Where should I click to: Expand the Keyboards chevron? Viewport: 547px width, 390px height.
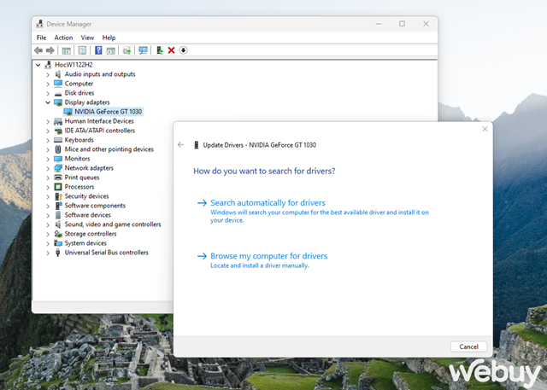[48, 140]
